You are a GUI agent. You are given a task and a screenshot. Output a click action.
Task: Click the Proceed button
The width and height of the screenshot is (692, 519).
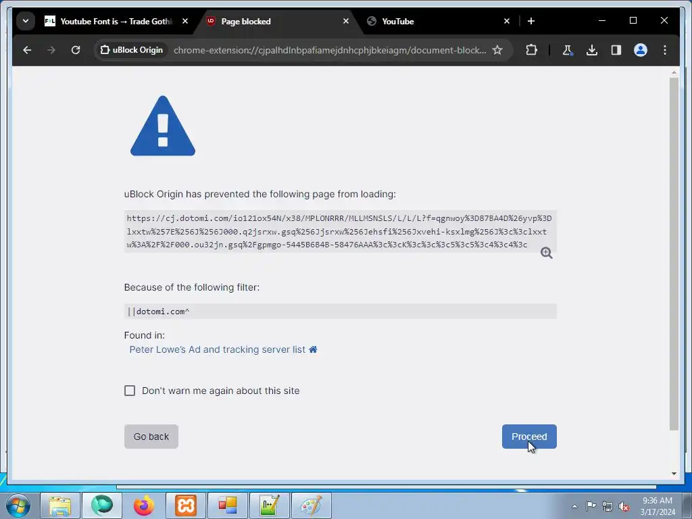(529, 437)
